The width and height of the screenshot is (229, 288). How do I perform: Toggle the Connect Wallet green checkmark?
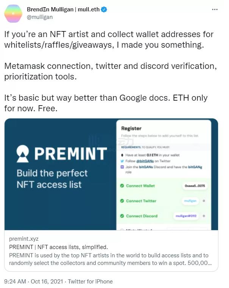point(122,186)
